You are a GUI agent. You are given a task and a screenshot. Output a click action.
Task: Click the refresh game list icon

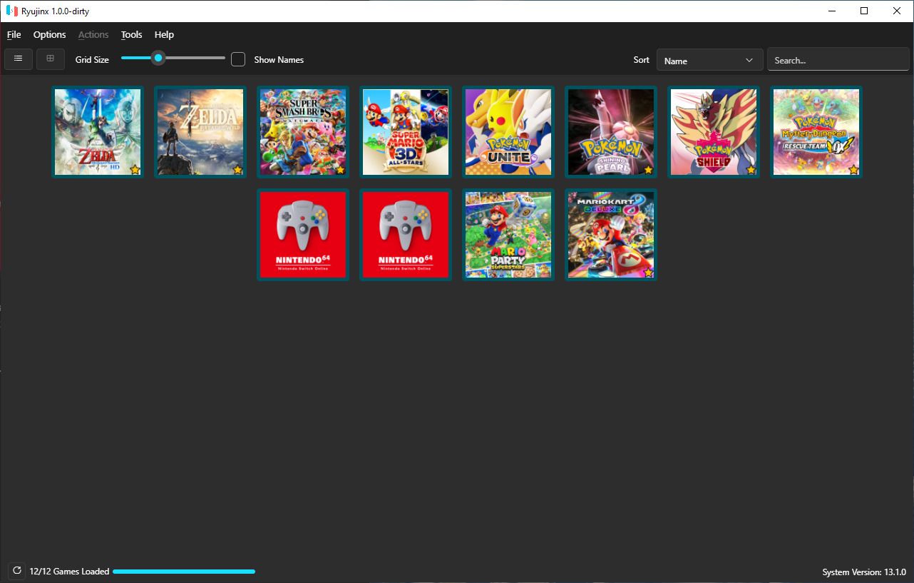16,571
